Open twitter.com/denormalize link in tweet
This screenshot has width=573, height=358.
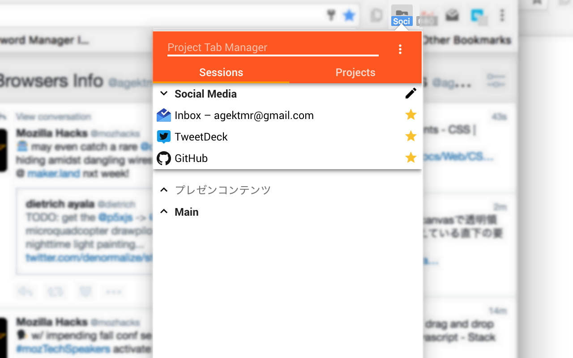(x=90, y=258)
